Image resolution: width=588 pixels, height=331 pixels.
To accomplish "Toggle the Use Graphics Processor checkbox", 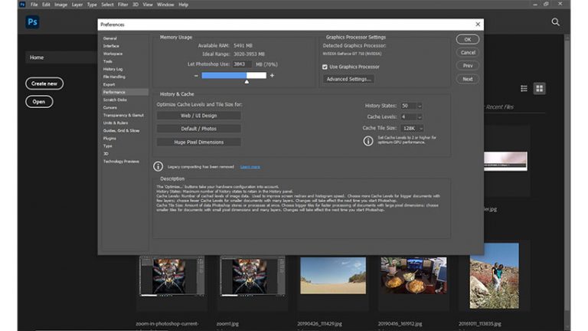I will (325, 67).
